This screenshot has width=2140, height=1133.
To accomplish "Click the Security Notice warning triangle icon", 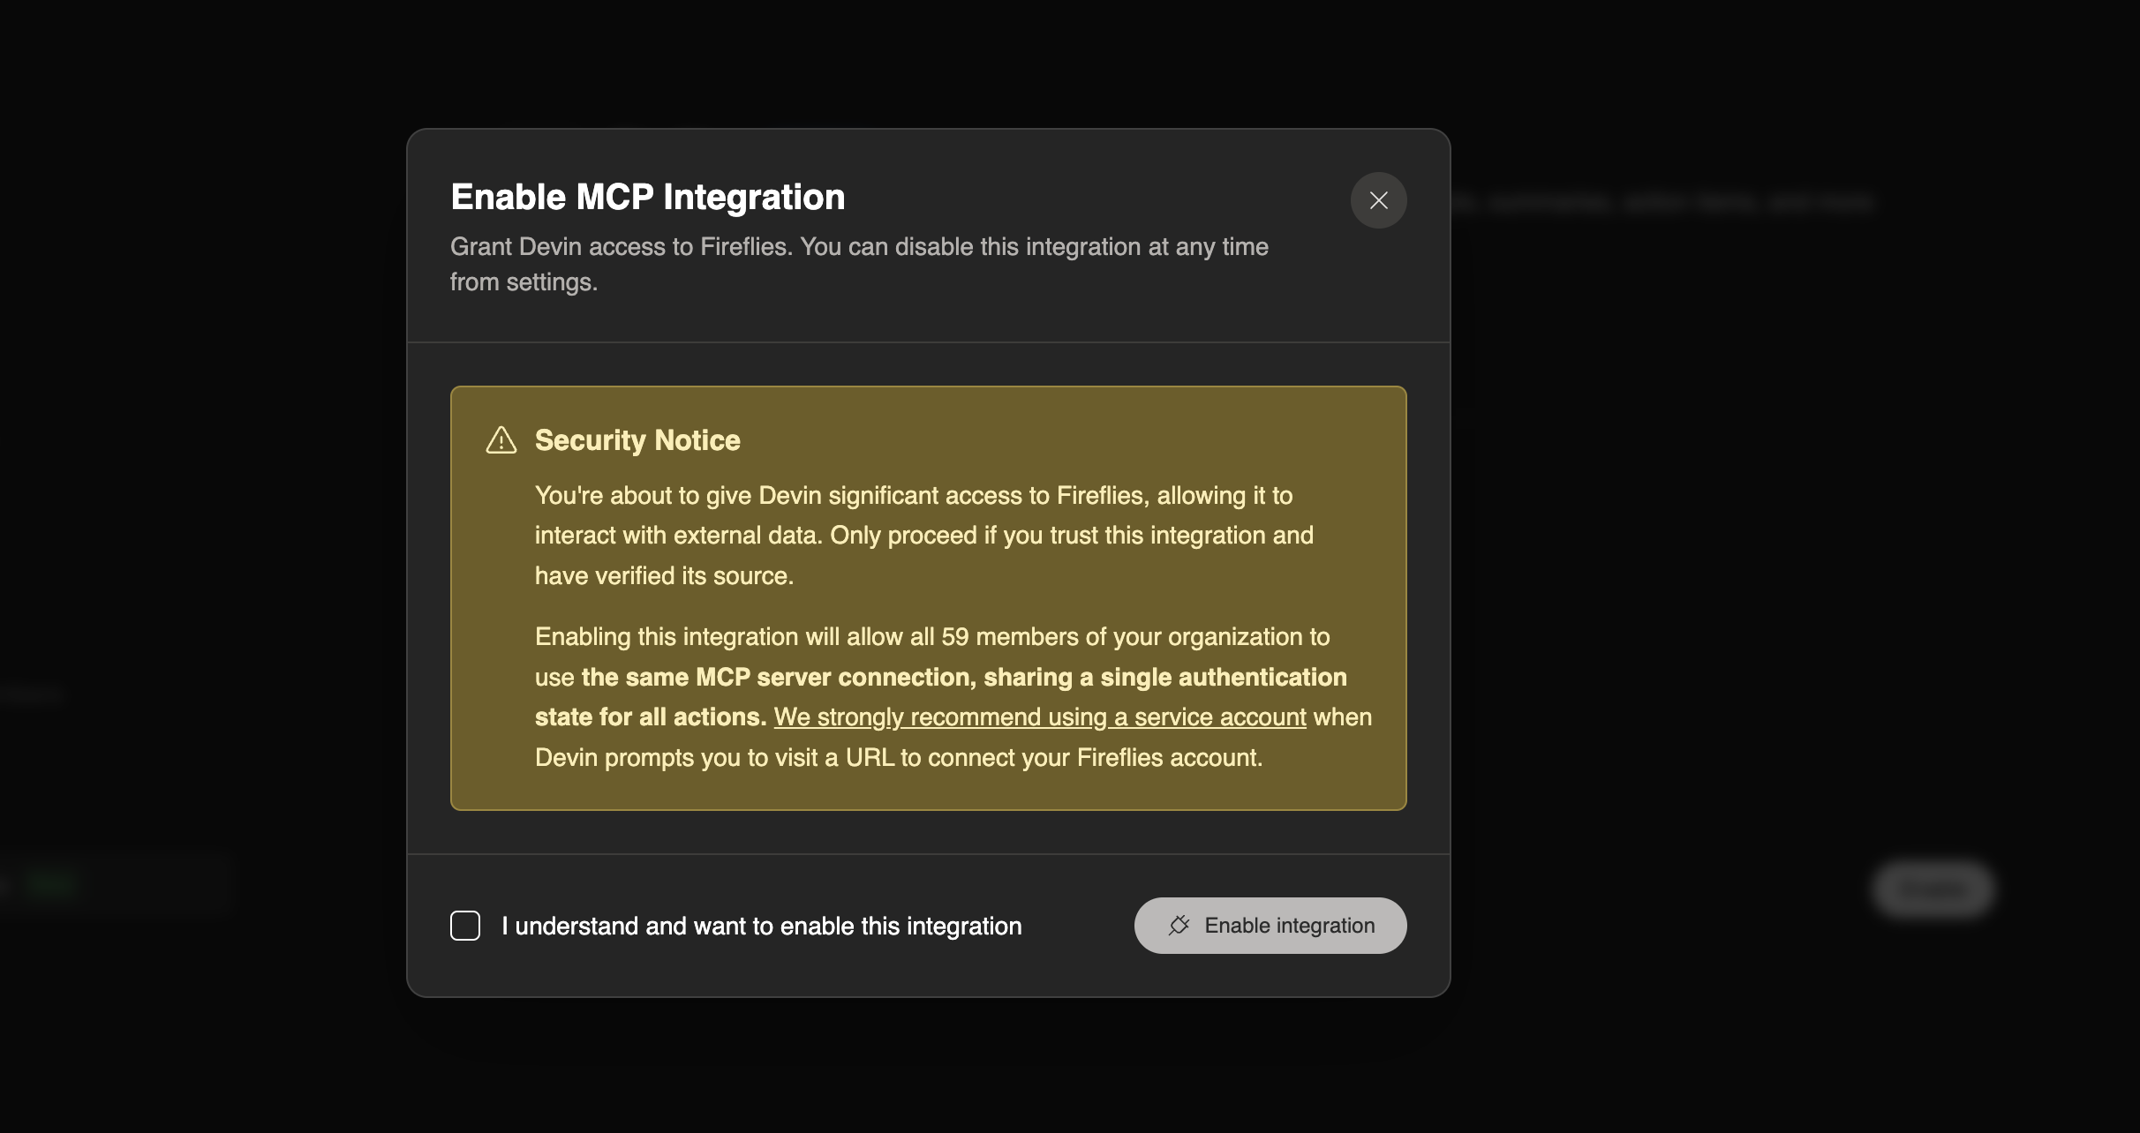I will tap(501, 440).
